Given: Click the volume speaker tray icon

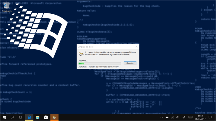Looking at the screenshot, I should [178, 117].
